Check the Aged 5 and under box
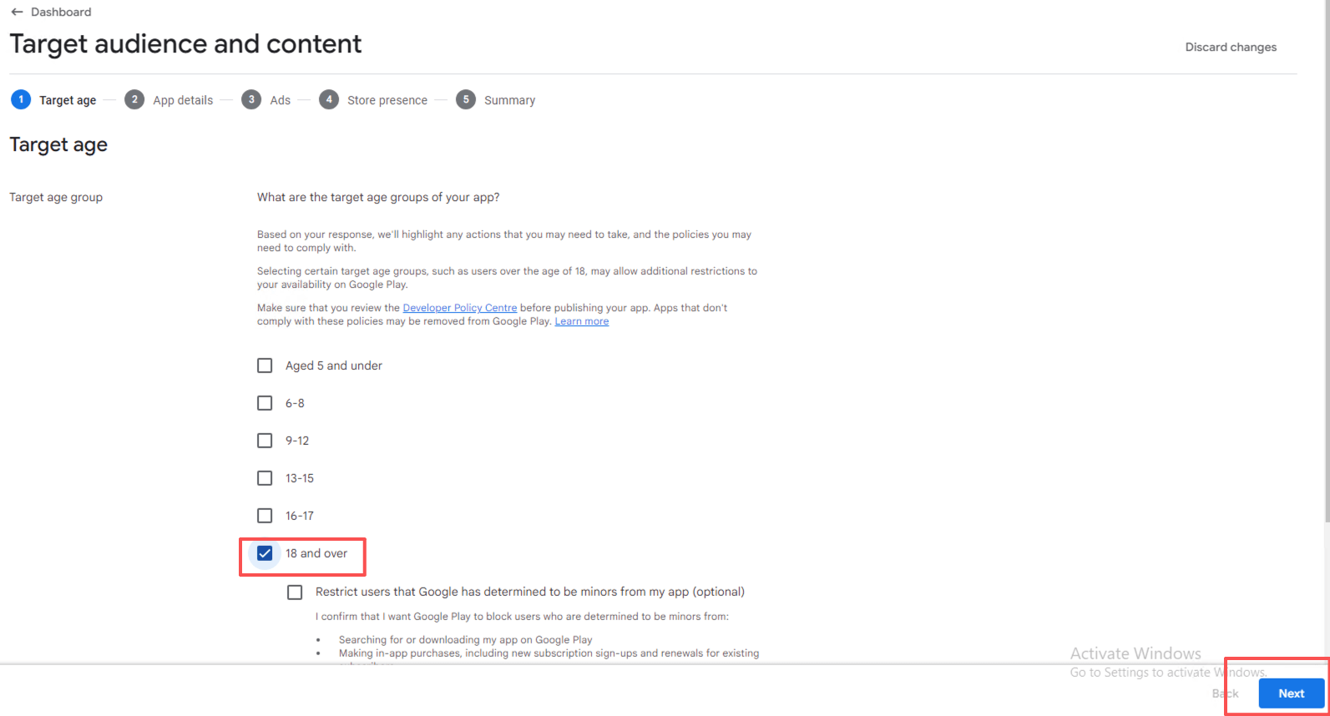Viewport: 1330px width, 716px height. point(265,366)
